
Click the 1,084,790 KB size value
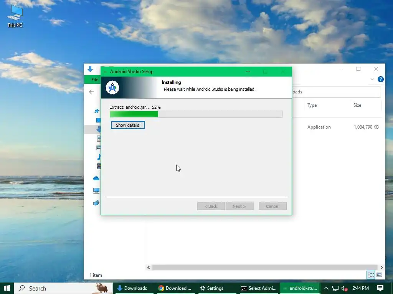click(x=366, y=127)
